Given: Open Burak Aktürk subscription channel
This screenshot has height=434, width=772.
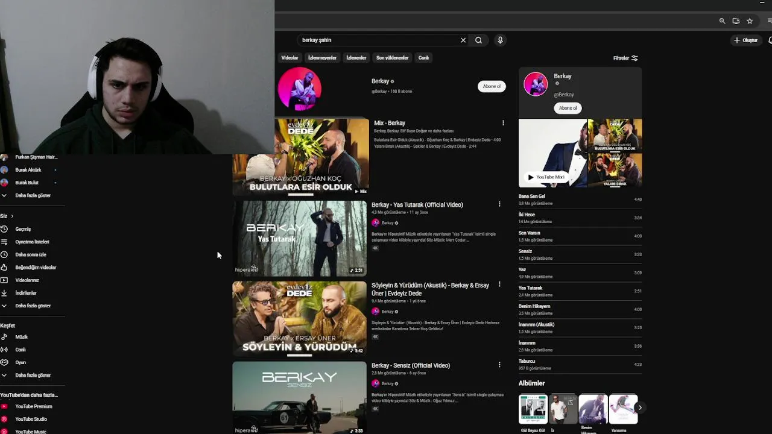Looking at the screenshot, I should (x=33, y=170).
